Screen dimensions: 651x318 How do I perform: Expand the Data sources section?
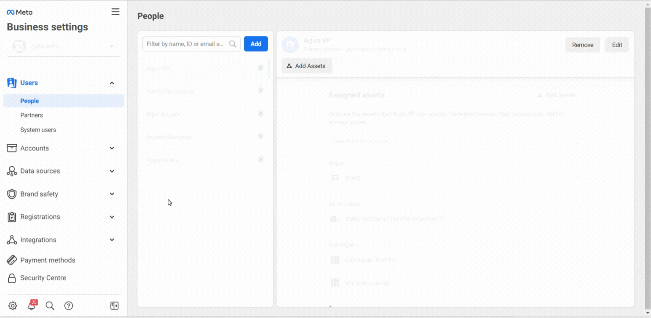[x=112, y=171]
